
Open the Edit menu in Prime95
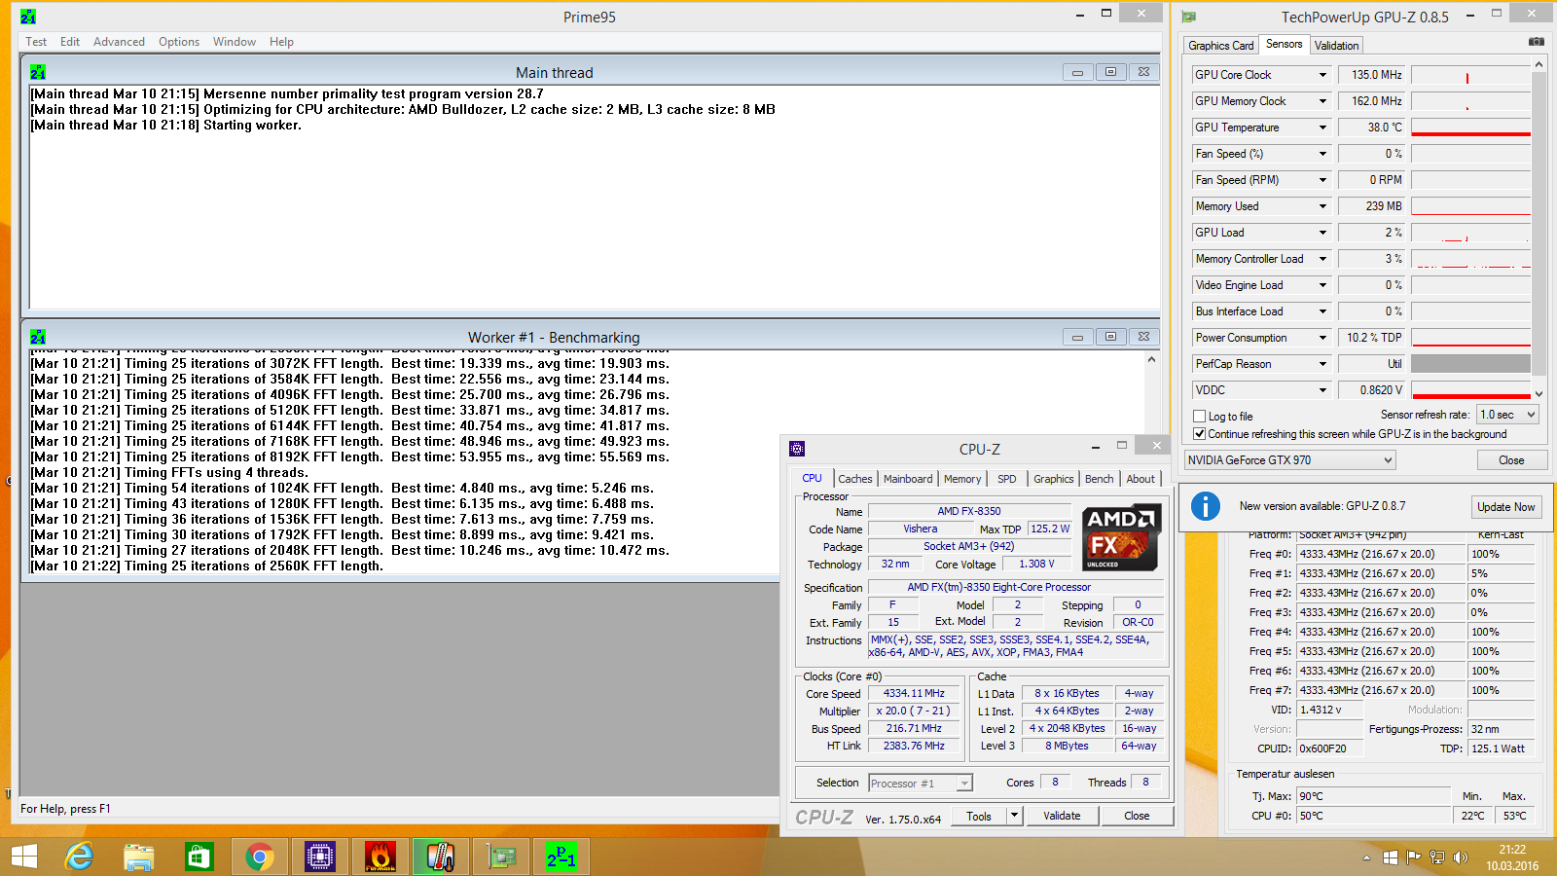click(70, 42)
